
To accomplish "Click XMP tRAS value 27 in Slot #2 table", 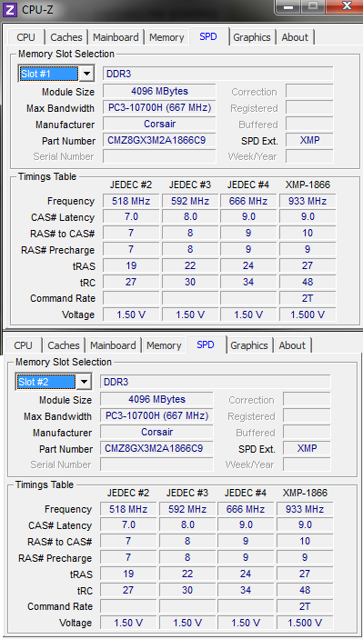I will [305, 574].
